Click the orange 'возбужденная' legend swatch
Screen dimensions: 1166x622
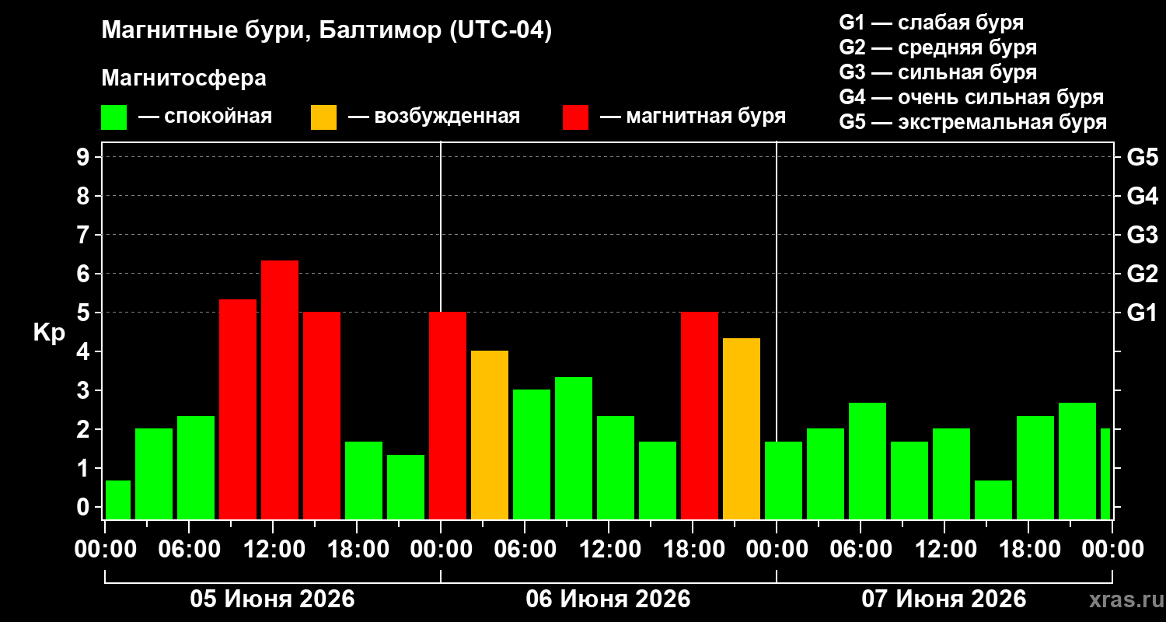click(x=323, y=117)
